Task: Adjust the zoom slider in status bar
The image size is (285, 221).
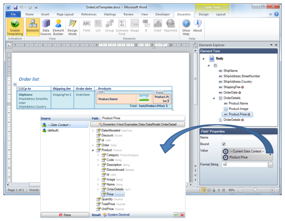Action: pos(255,190)
